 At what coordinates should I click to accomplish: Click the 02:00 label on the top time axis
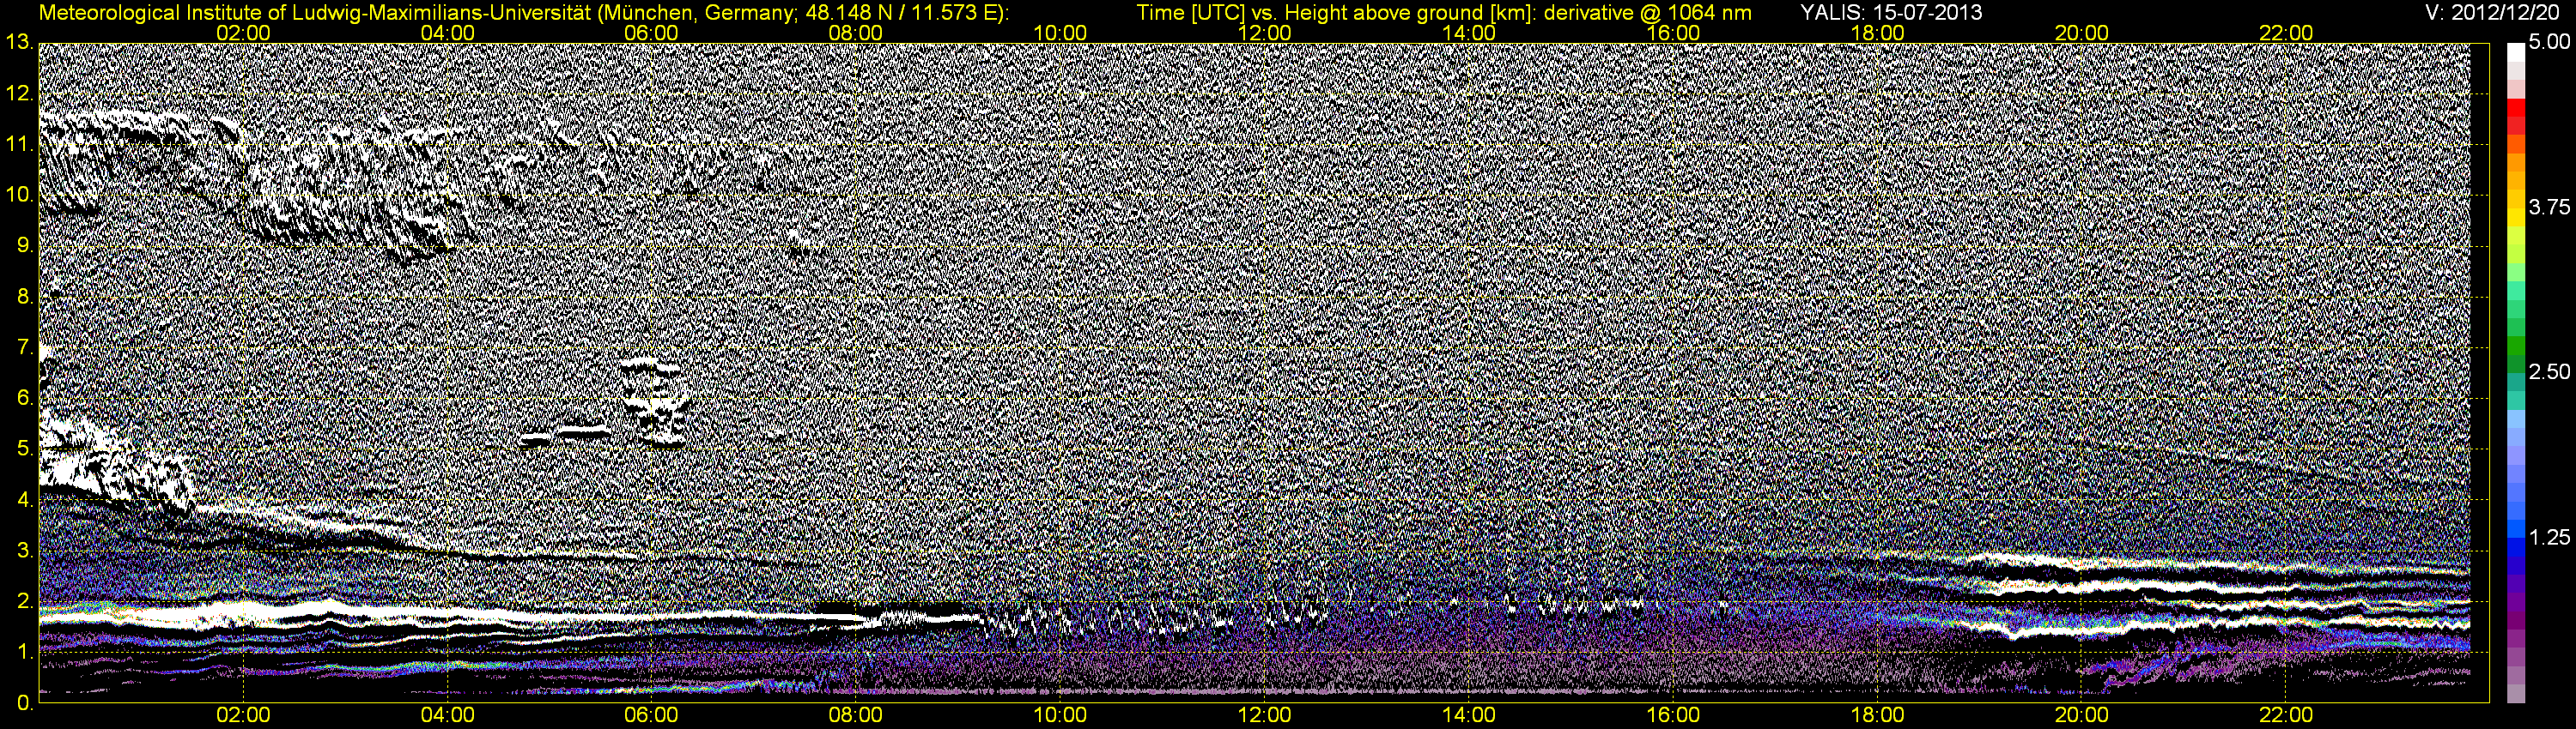pyautogui.click(x=243, y=33)
